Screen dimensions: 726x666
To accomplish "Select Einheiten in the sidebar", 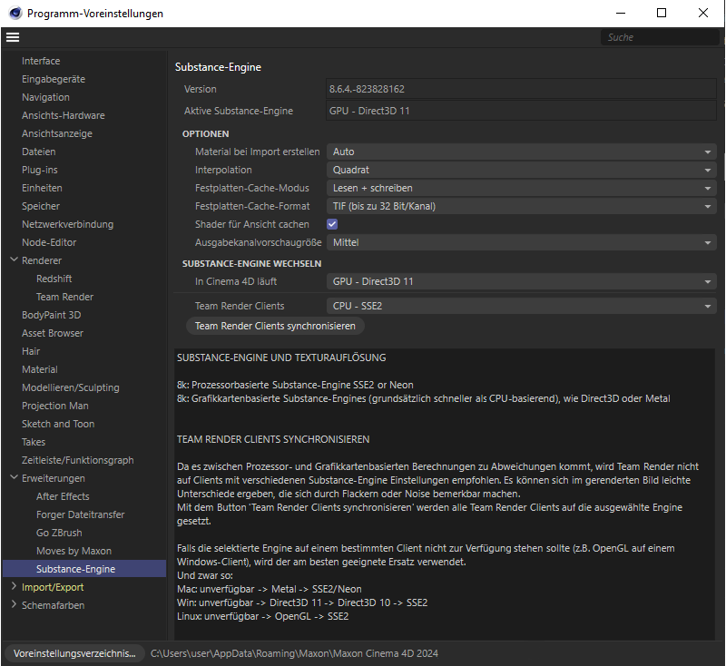I will [x=42, y=188].
